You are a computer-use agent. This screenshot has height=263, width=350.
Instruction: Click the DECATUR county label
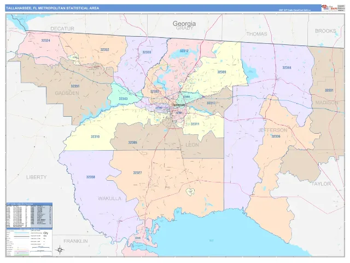coord(62,28)
